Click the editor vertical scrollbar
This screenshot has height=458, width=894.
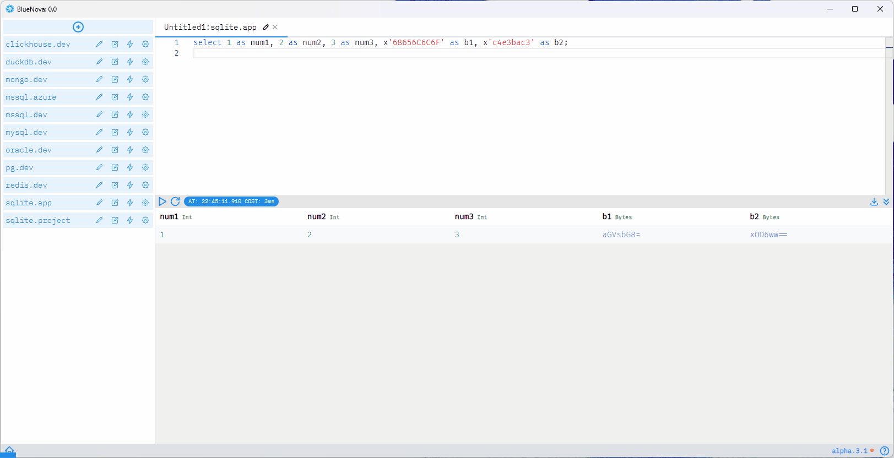(x=889, y=116)
